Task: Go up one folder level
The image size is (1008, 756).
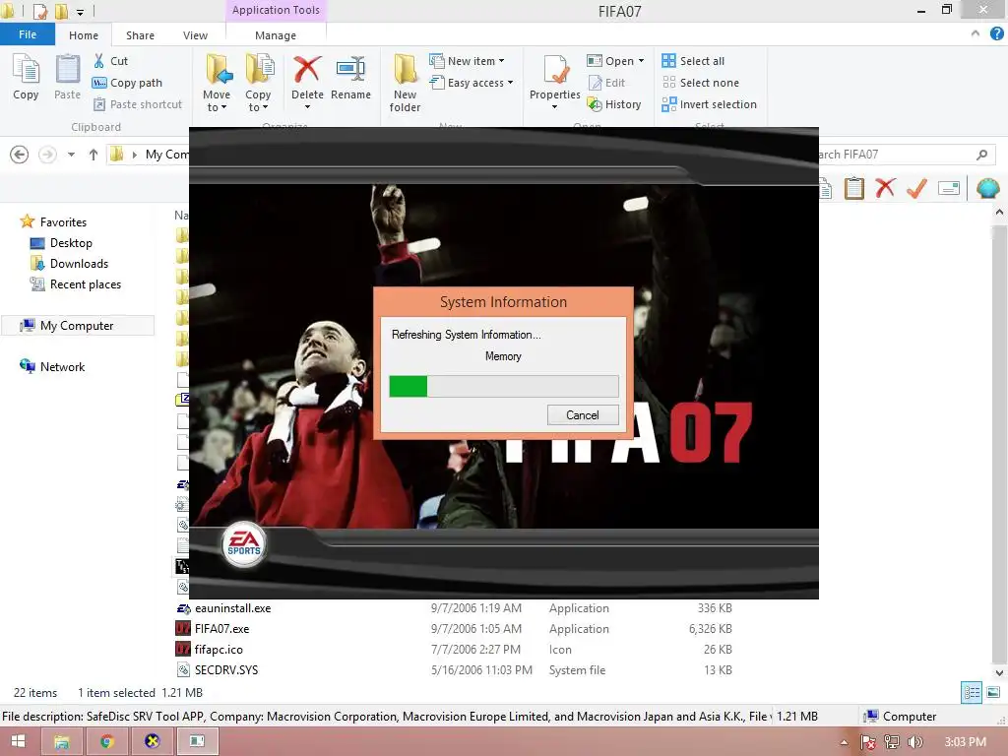Action: pos(94,155)
